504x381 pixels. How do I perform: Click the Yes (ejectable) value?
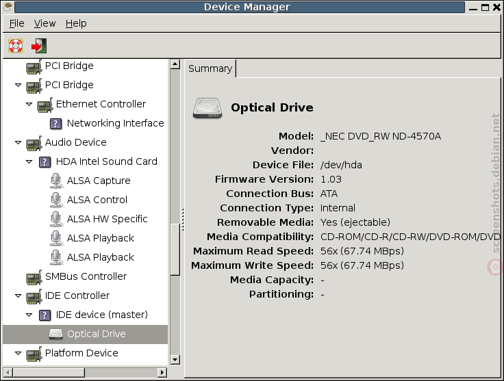[x=355, y=222]
